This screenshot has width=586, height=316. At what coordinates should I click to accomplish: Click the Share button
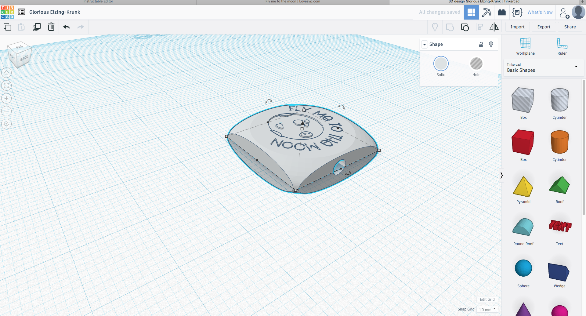click(x=570, y=27)
